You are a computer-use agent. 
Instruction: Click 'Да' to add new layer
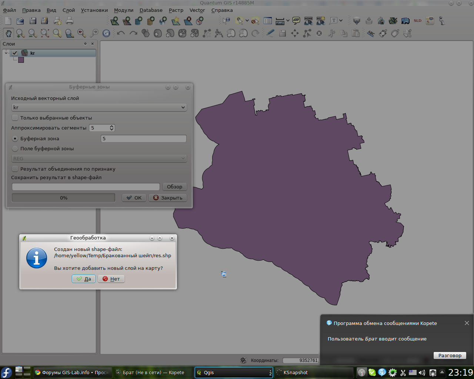pos(84,279)
